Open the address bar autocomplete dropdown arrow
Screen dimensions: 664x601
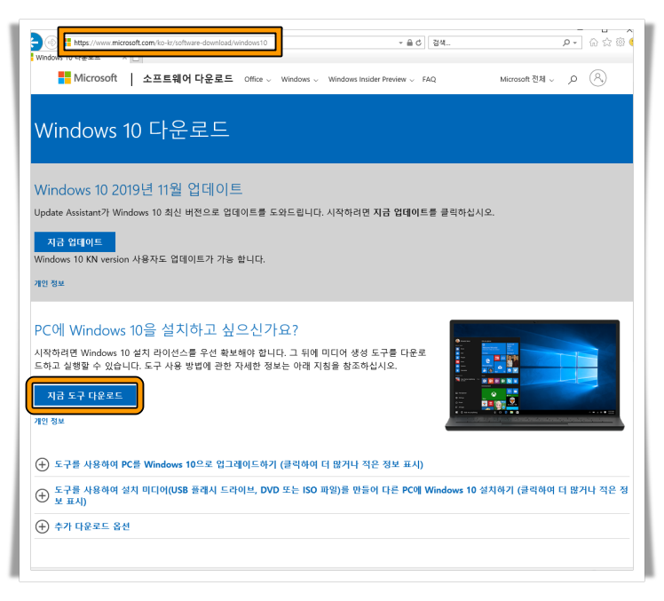[400, 43]
